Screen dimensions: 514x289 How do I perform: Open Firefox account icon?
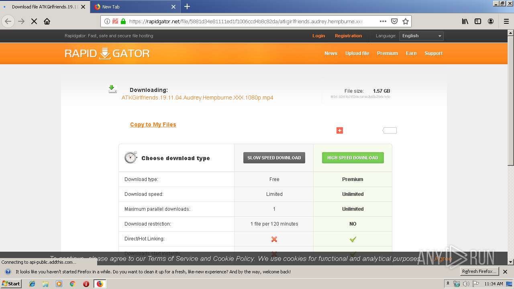click(491, 21)
